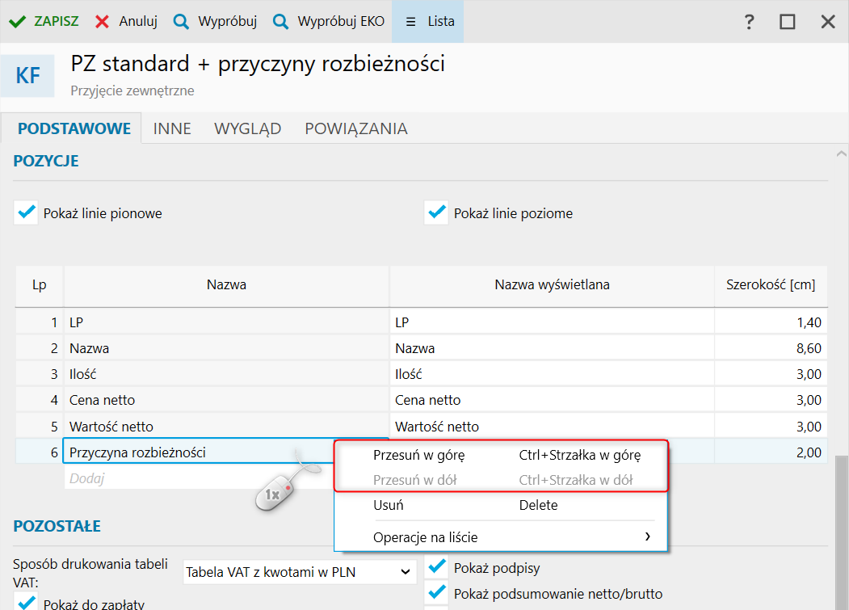This screenshot has width=849, height=610.
Task: Click the red Anuluj X icon
Action: [x=102, y=22]
